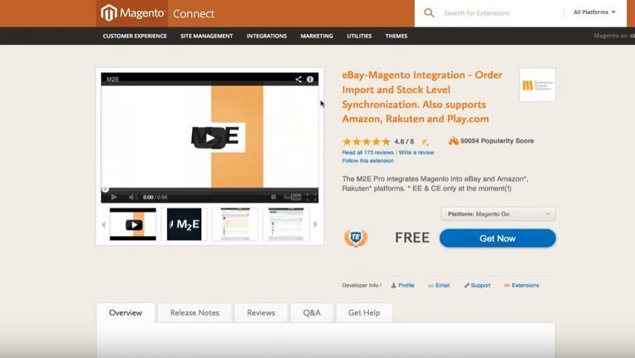The height and width of the screenshot is (358, 635).
Task: Click the YouTube logo in player
Action: [x=293, y=197]
